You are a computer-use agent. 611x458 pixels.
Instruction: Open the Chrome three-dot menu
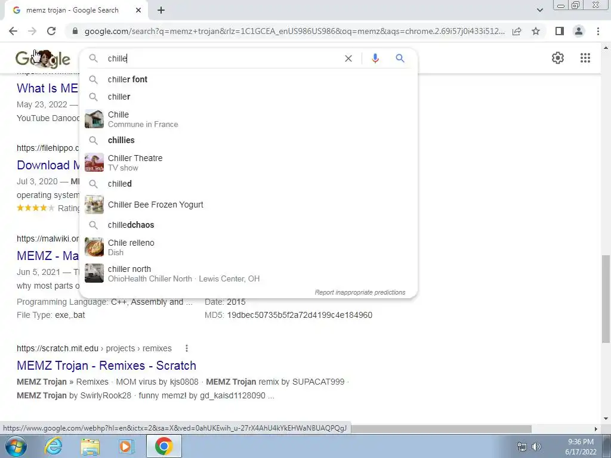598,31
